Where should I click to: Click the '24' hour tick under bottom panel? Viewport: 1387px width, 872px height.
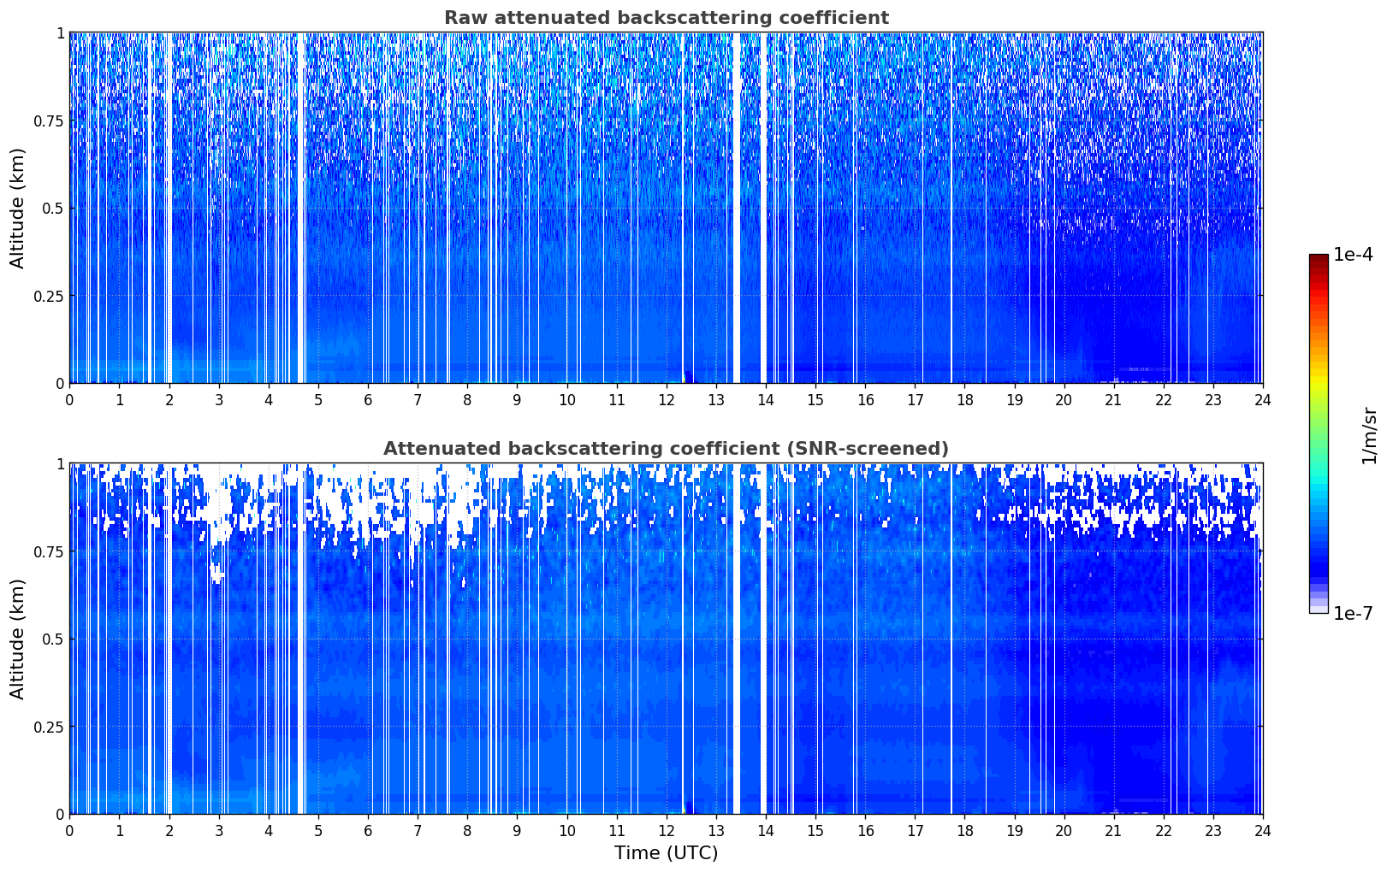pyautogui.click(x=1263, y=830)
